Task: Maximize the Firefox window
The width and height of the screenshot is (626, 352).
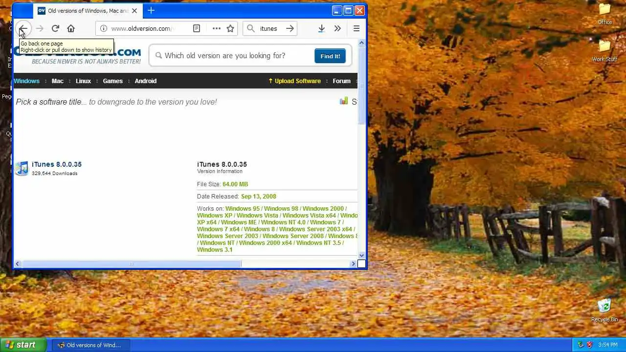Action: click(348, 10)
